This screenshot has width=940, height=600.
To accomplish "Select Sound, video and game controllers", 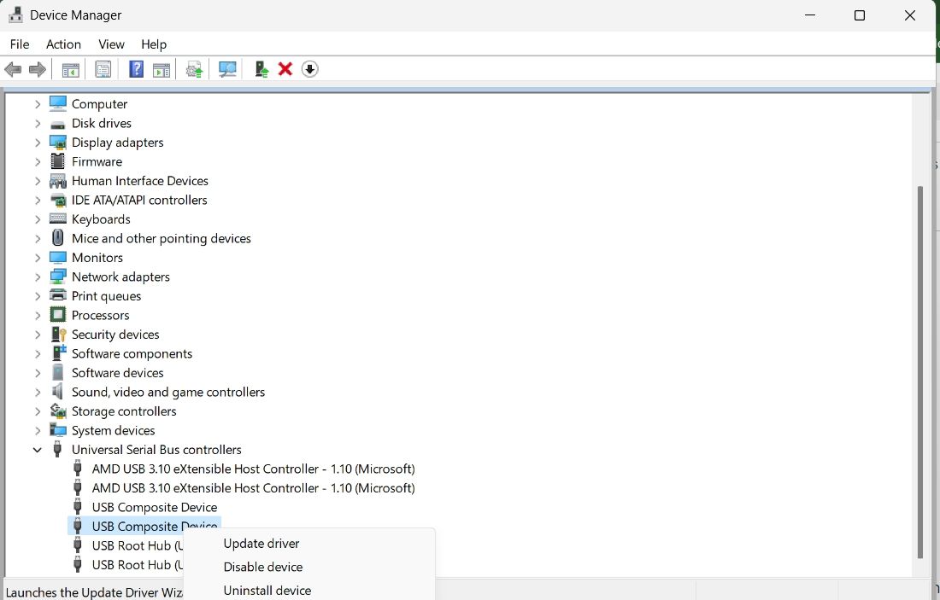I will pos(167,392).
